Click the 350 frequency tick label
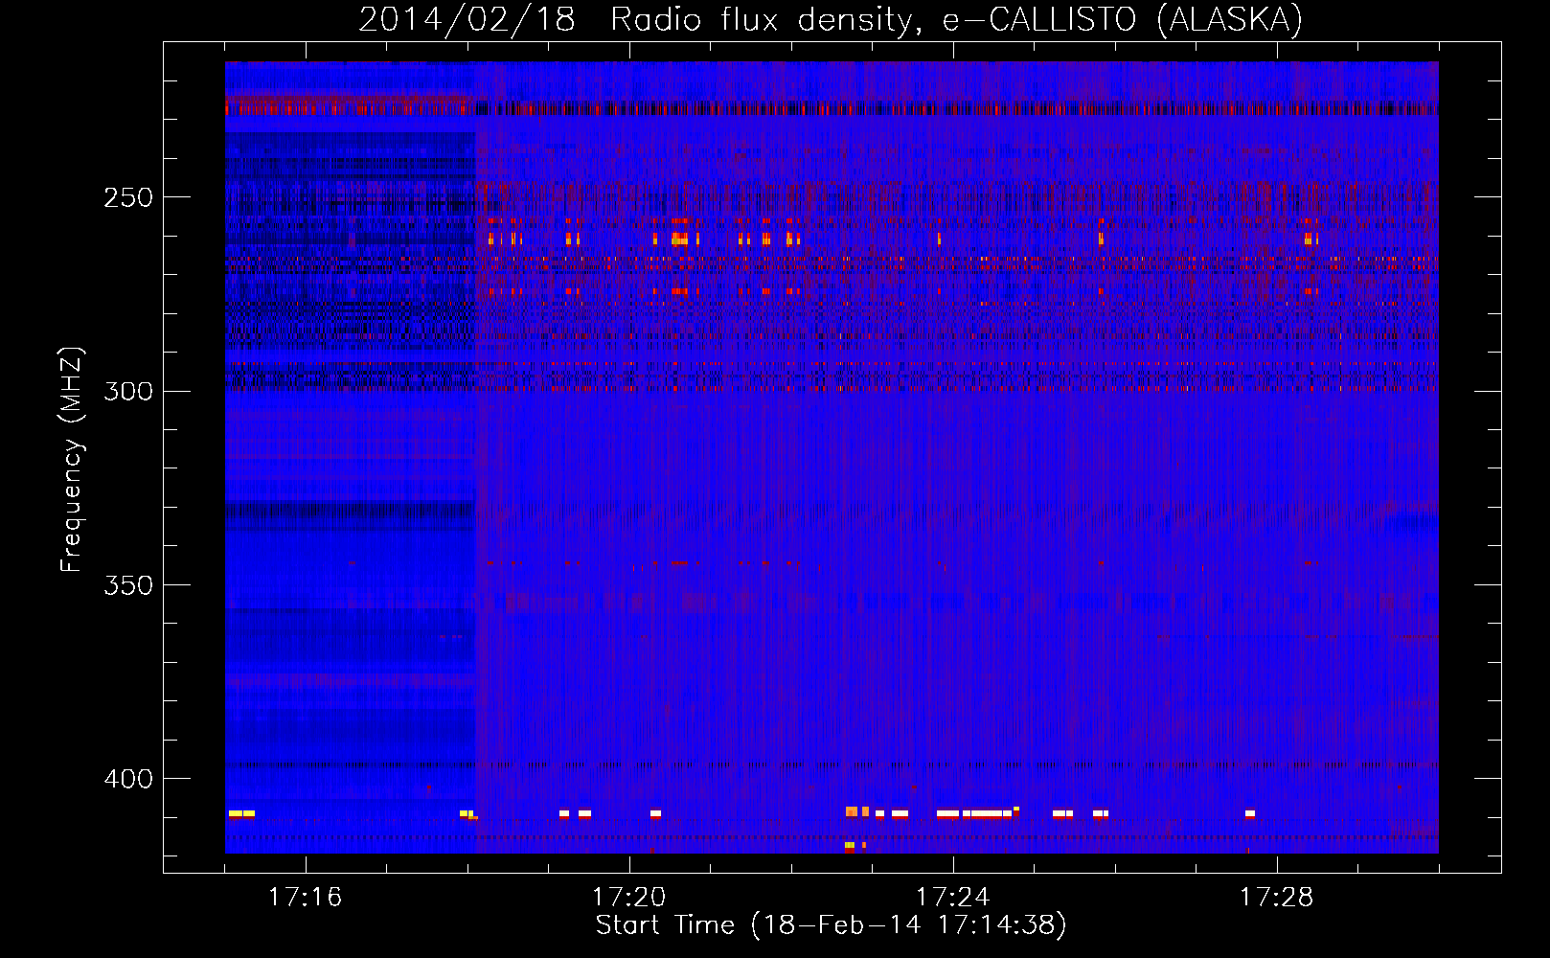1550x958 pixels. click(x=128, y=584)
